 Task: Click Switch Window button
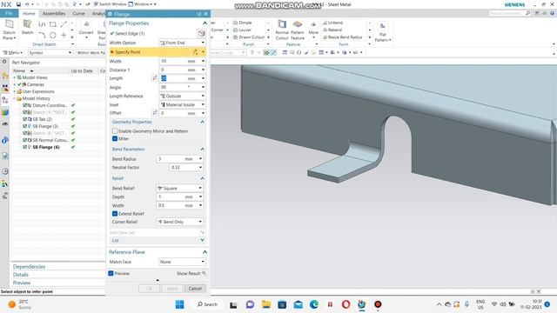(111, 4)
